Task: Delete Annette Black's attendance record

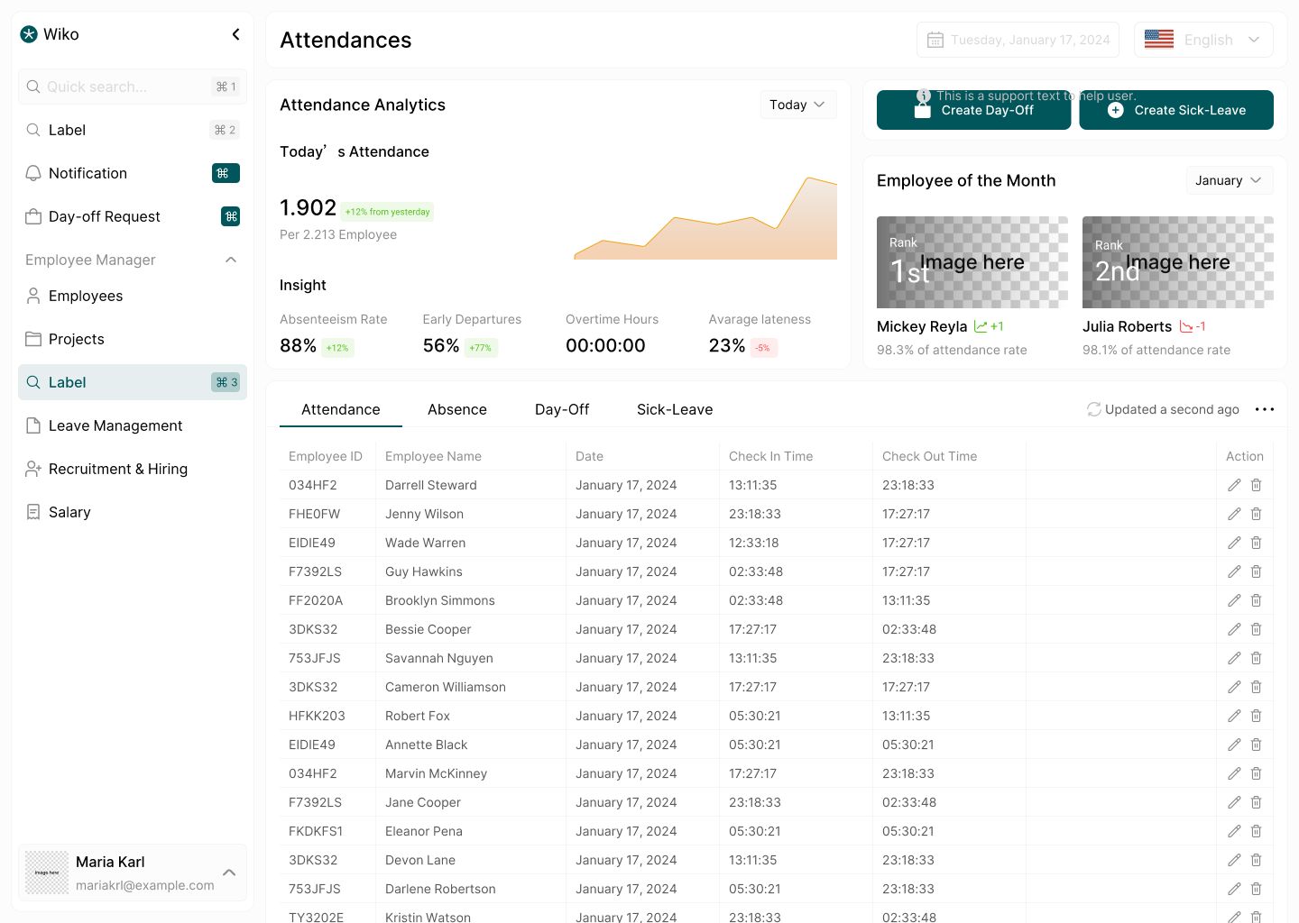Action: pyautogui.click(x=1257, y=745)
